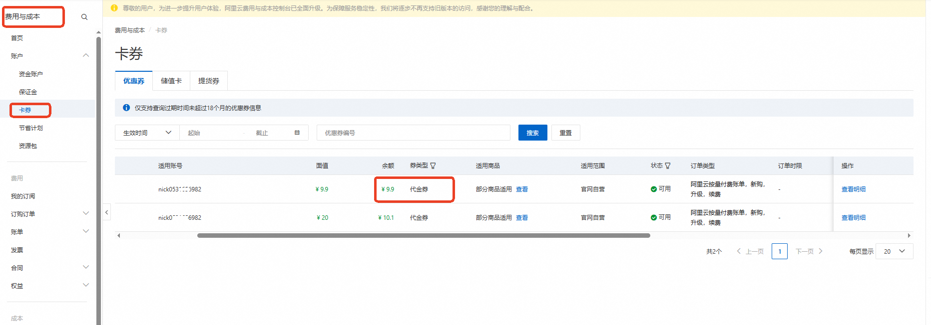Click the 重置 button
This screenshot has width=931, height=325.
pyautogui.click(x=566, y=133)
